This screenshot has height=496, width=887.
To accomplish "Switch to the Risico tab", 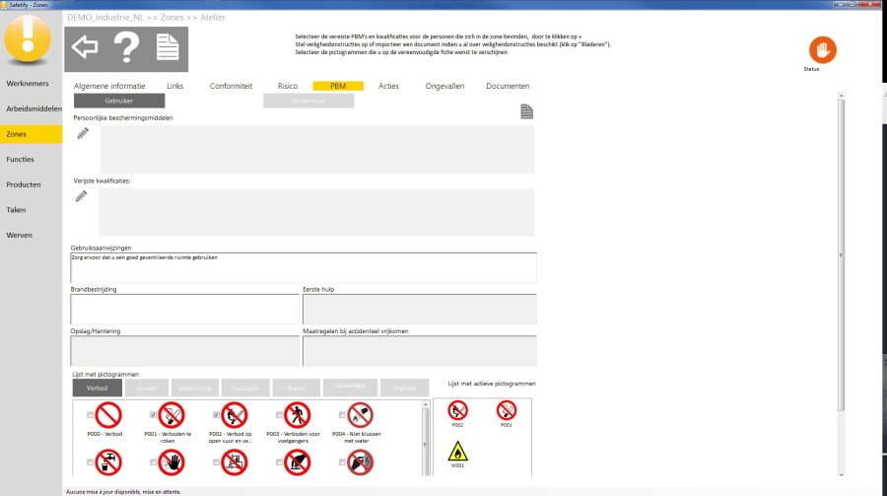I will [288, 86].
